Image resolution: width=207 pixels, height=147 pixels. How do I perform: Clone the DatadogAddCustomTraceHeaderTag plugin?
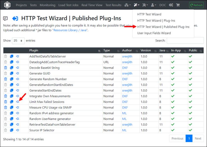click(x=12, y=62)
